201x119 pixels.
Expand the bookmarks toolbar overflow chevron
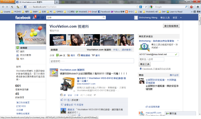pos(192,12)
